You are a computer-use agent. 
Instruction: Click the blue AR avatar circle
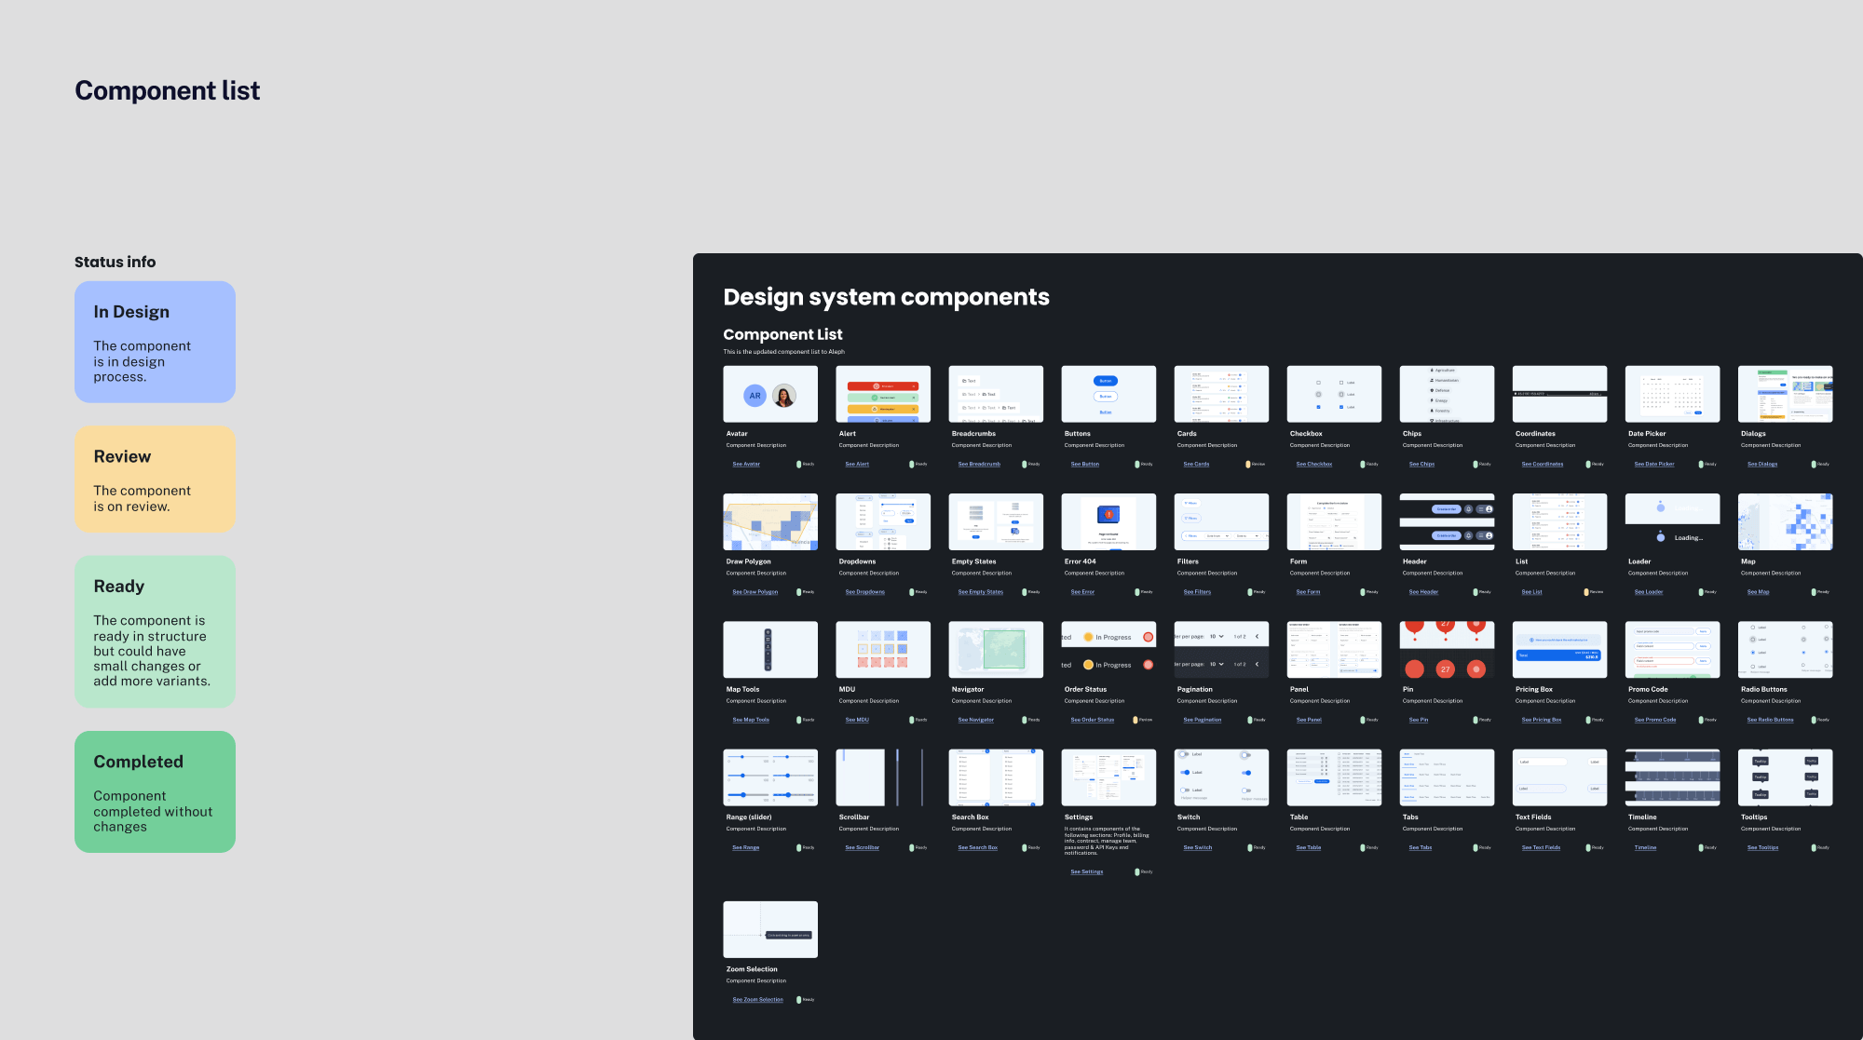(x=755, y=396)
